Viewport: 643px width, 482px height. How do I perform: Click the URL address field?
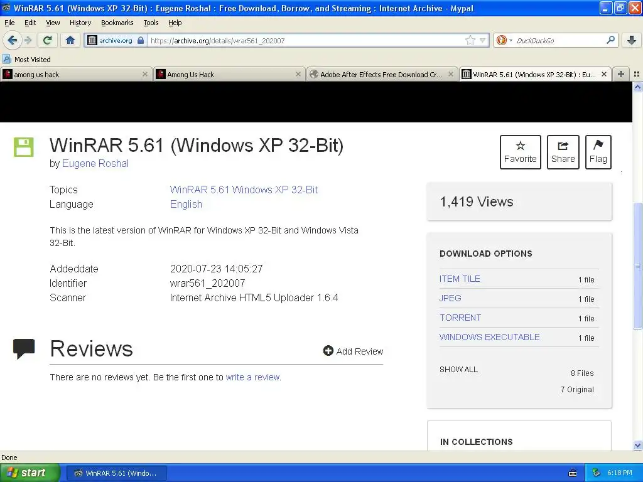pyautogui.click(x=306, y=41)
